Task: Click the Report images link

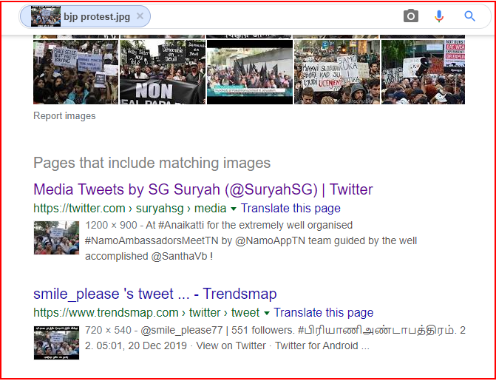Action: pyautogui.click(x=64, y=116)
